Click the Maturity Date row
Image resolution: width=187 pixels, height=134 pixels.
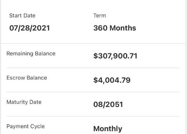pos(93,104)
